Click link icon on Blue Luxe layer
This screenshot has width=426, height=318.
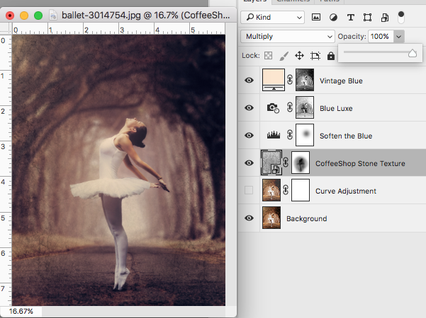click(x=290, y=107)
